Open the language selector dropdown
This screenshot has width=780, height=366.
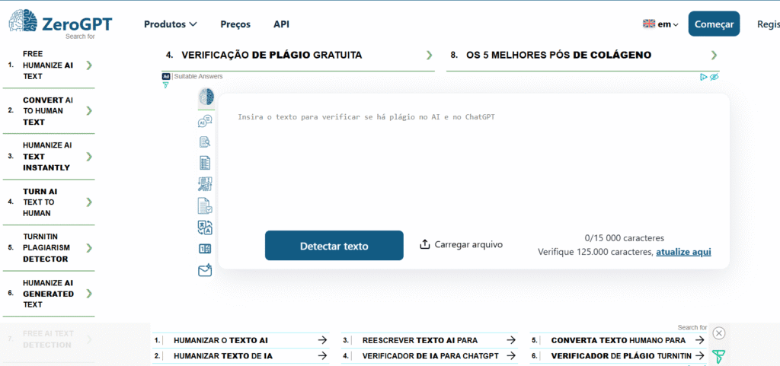660,24
